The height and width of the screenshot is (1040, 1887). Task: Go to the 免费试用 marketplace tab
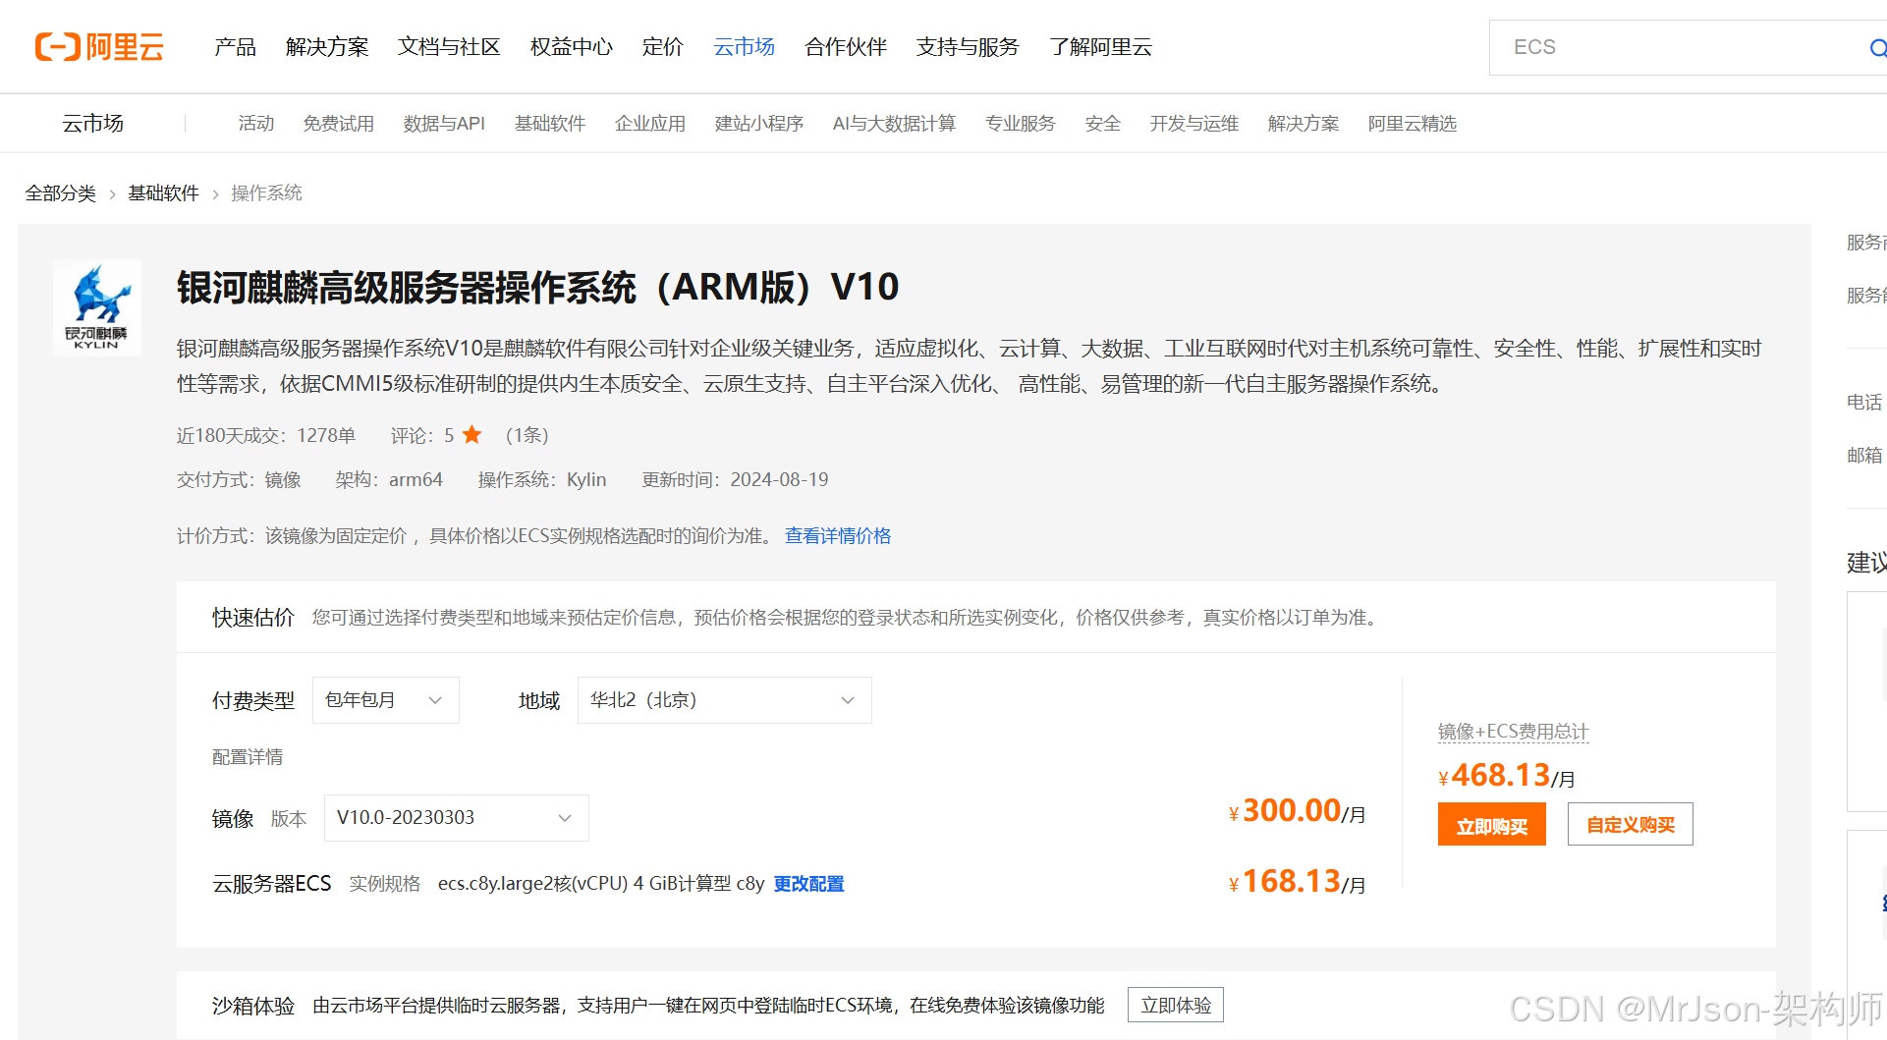coord(338,124)
